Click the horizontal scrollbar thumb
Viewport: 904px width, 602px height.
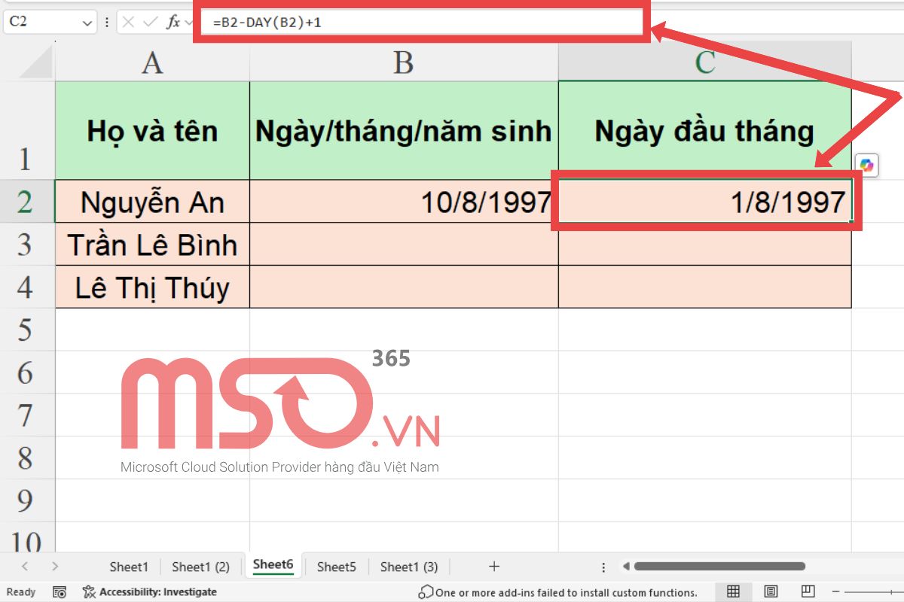(x=720, y=567)
